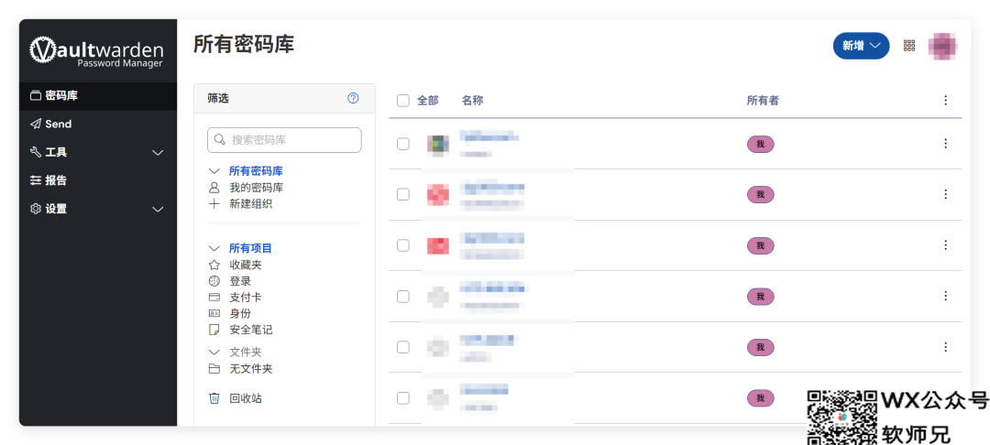Expand the 工具 chevron arrow
The height and width of the screenshot is (445, 990).
158,153
